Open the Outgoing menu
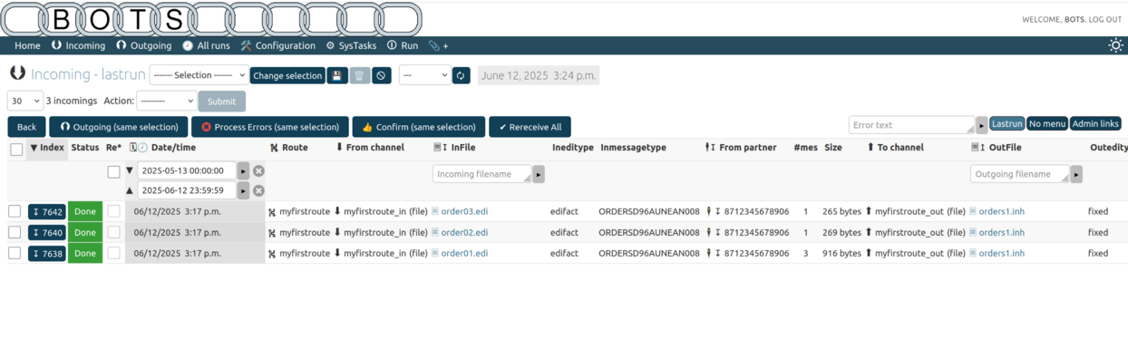Viewport: 1128px width, 359px height. (144, 45)
